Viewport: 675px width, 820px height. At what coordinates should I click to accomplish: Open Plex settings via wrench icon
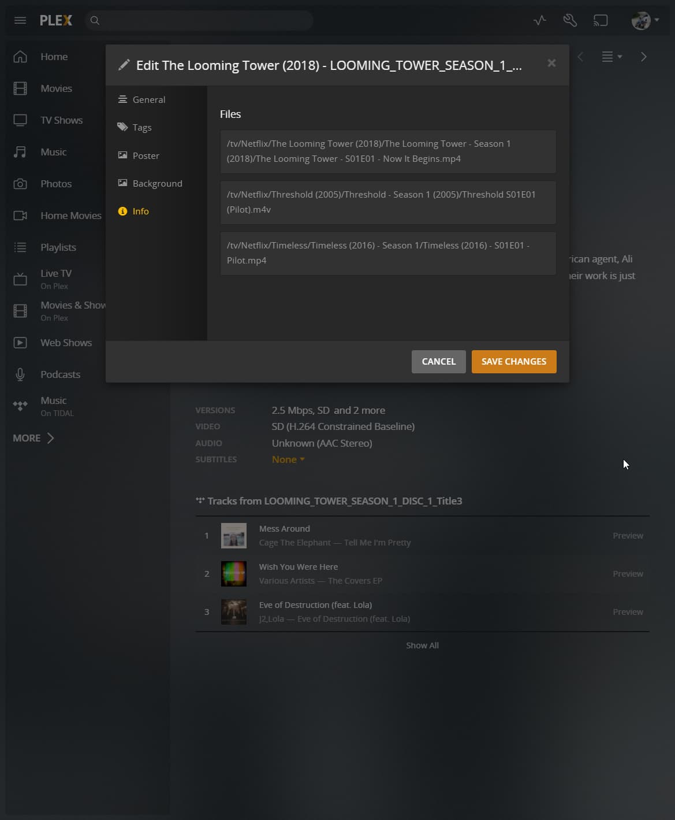570,20
